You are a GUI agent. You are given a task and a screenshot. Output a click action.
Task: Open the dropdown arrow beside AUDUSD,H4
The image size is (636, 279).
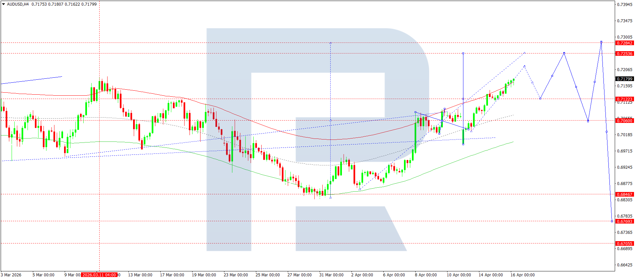pyautogui.click(x=4, y=4)
